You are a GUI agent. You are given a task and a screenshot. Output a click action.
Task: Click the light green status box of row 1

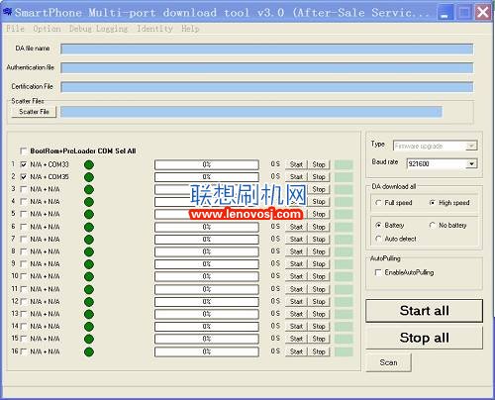[x=344, y=164]
